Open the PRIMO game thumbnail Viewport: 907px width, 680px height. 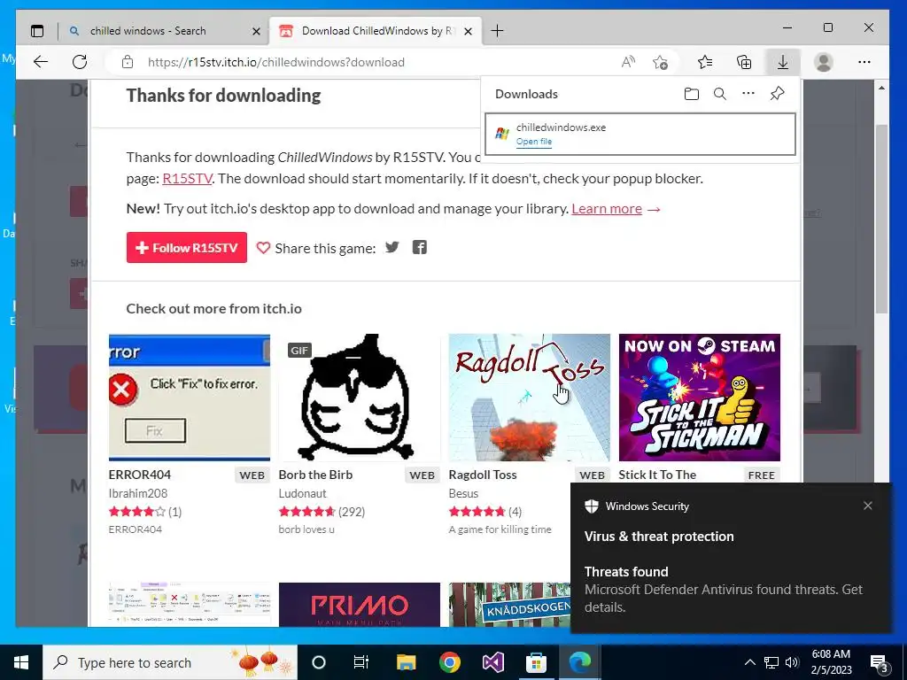click(x=360, y=604)
